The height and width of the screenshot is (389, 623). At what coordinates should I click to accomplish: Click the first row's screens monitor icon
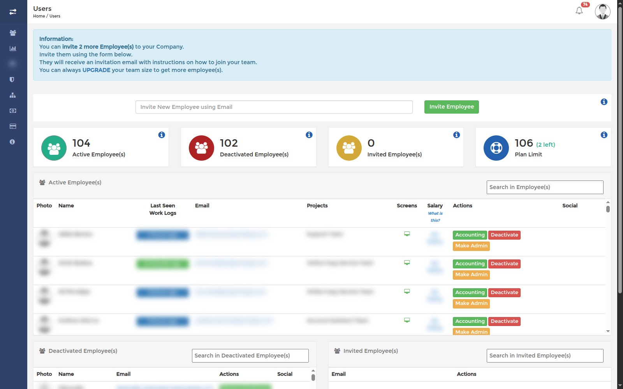[407, 234]
